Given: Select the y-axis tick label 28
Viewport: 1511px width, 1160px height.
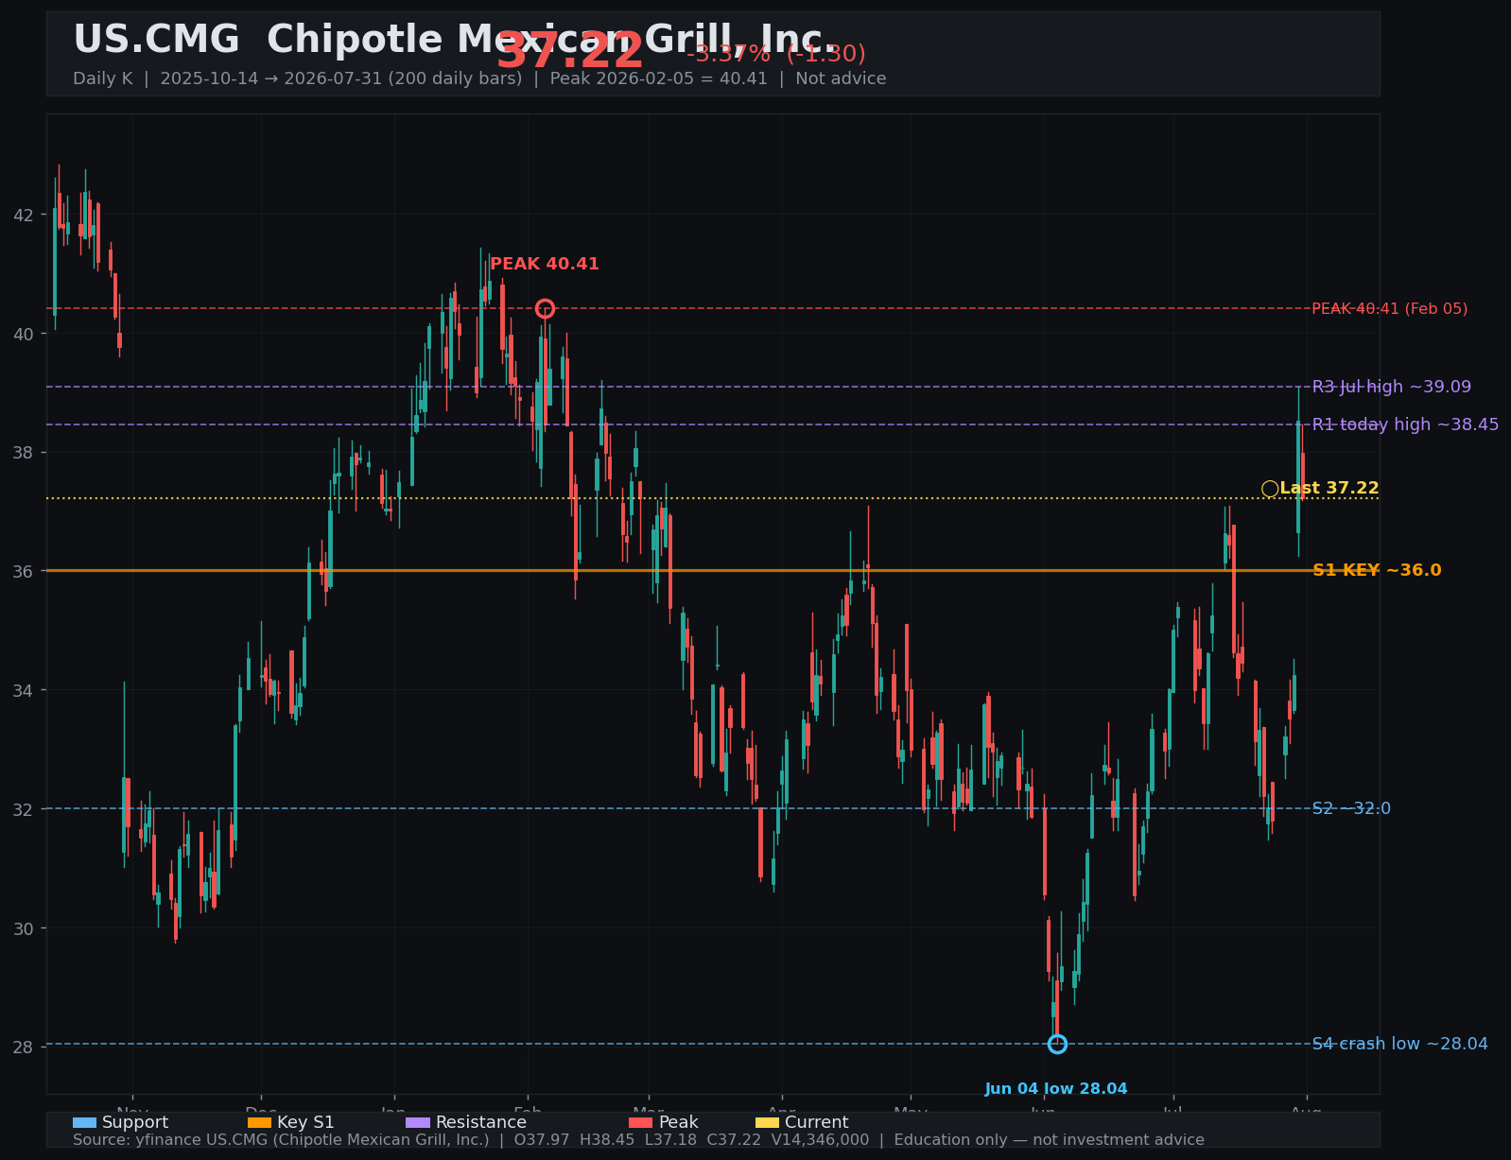Looking at the screenshot, I should click(x=24, y=1047).
